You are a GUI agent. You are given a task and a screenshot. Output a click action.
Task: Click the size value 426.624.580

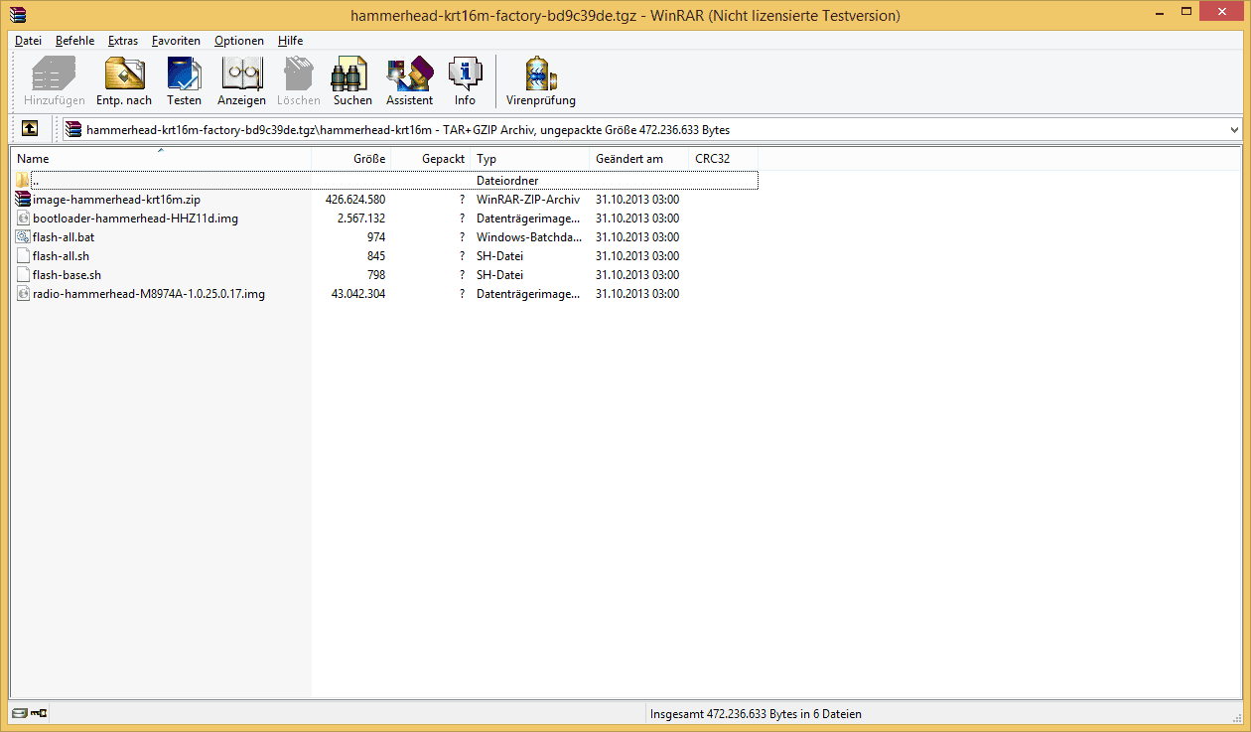point(355,199)
